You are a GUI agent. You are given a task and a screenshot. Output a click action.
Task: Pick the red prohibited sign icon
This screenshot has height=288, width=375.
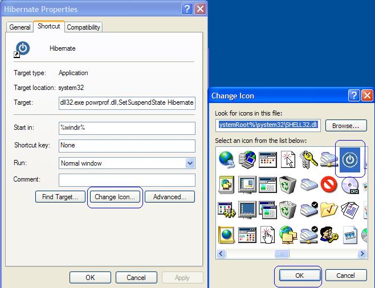329,184
